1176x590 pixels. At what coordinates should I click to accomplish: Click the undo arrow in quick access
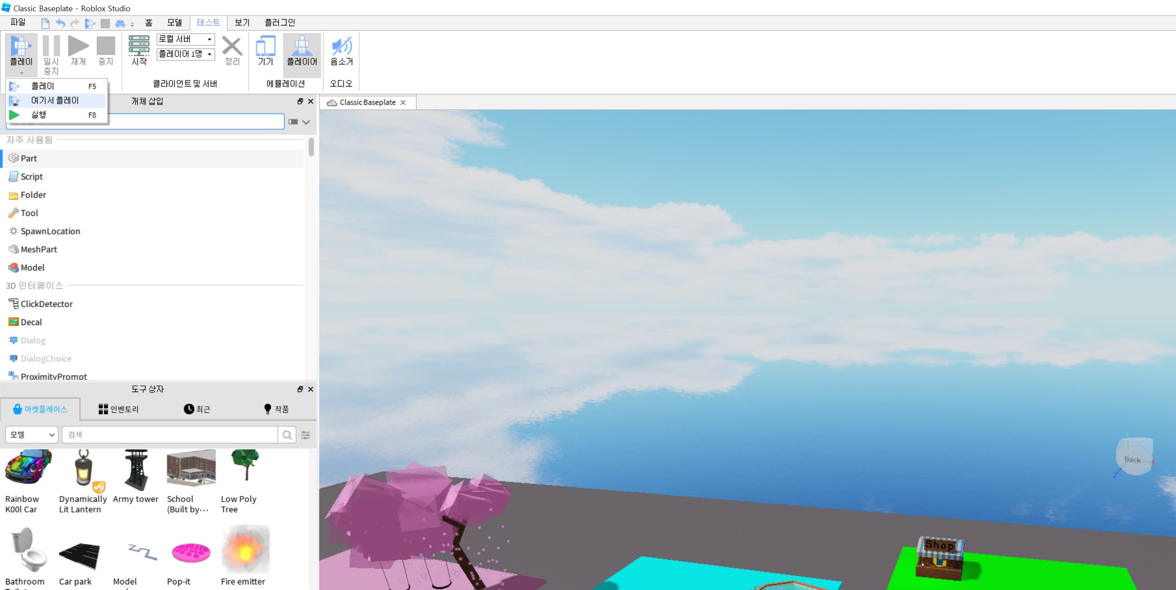(x=60, y=23)
